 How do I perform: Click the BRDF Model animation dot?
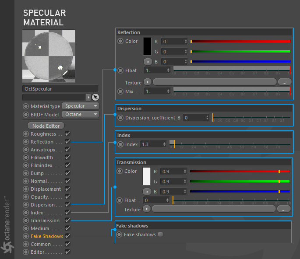tap(26, 115)
